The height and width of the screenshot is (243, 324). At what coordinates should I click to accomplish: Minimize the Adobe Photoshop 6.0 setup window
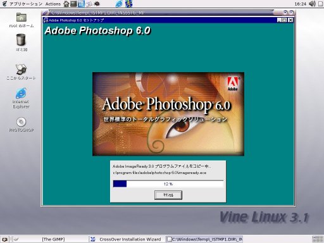pyautogui.click(x=279, y=20)
